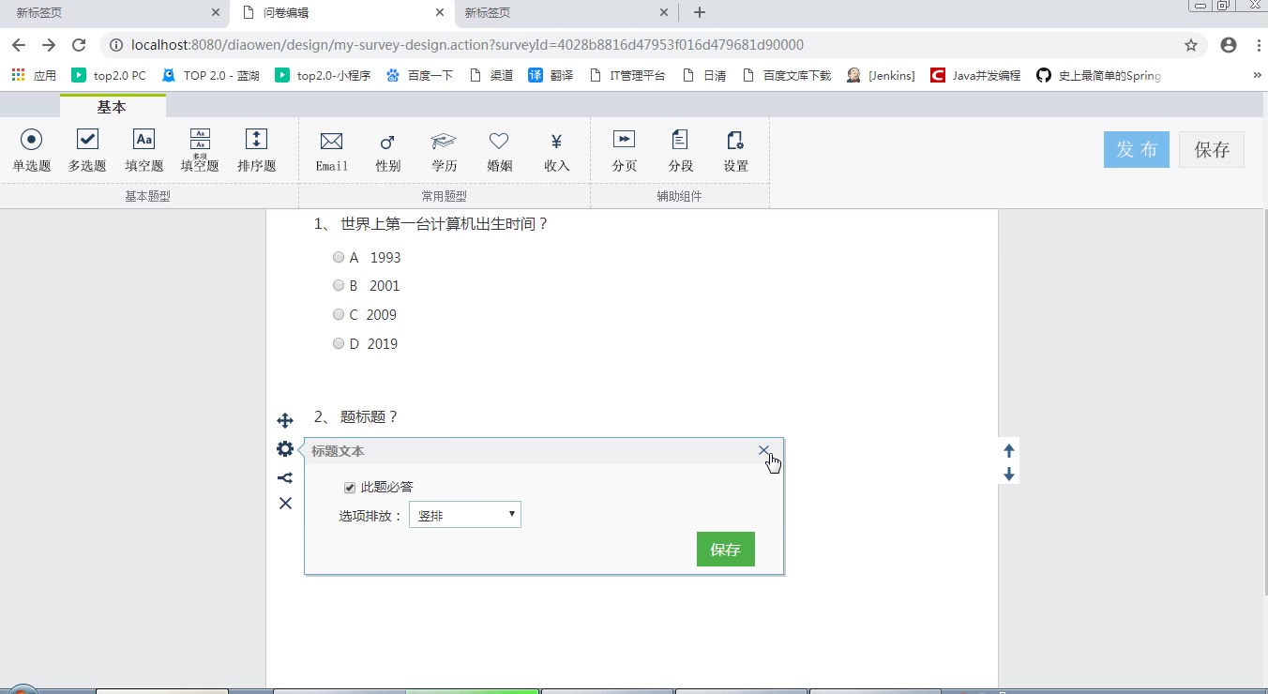This screenshot has height=694, width=1268.
Task: Click the logic branch icon for question 2
Action: point(285,477)
